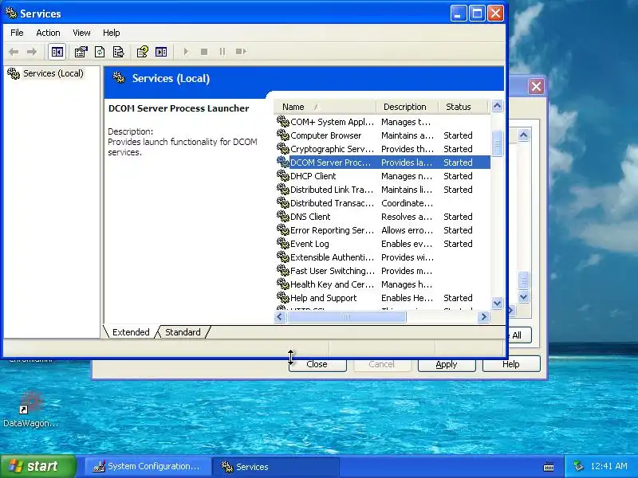Viewport: 638px width, 478px height.
Task: Click gear icon of Event Log row
Action: tap(283, 244)
